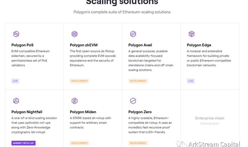Click the Mainnet Beta Live badge
This screenshot has height=147, width=248.
point(24,143)
